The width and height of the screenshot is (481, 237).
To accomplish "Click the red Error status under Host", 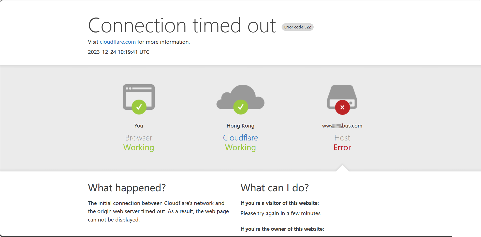I will pos(342,148).
